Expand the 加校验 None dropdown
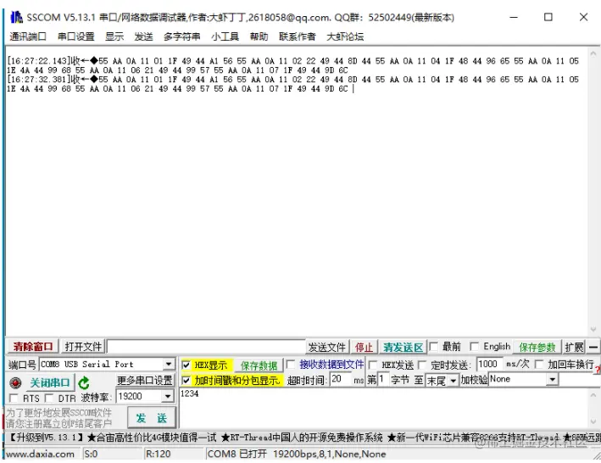 pyautogui.click(x=552, y=379)
